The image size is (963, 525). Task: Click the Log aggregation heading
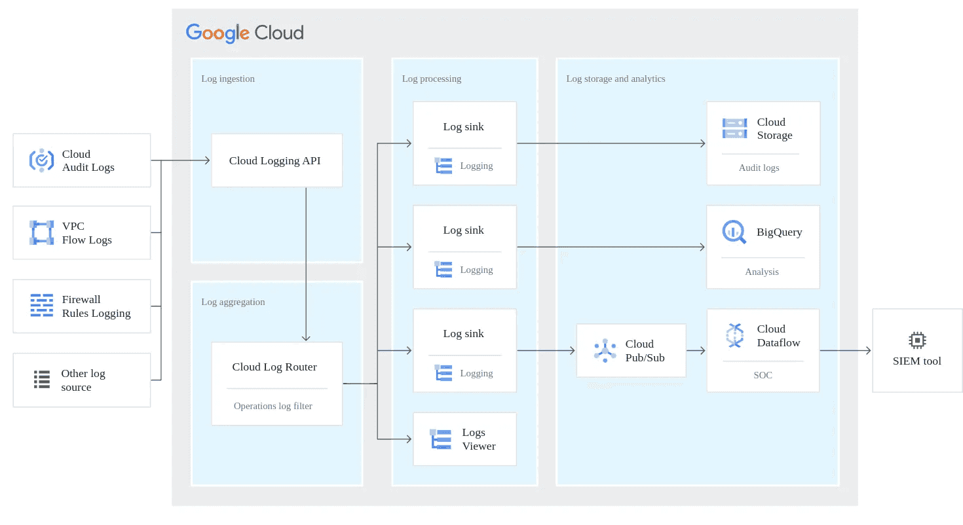click(x=233, y=302)
